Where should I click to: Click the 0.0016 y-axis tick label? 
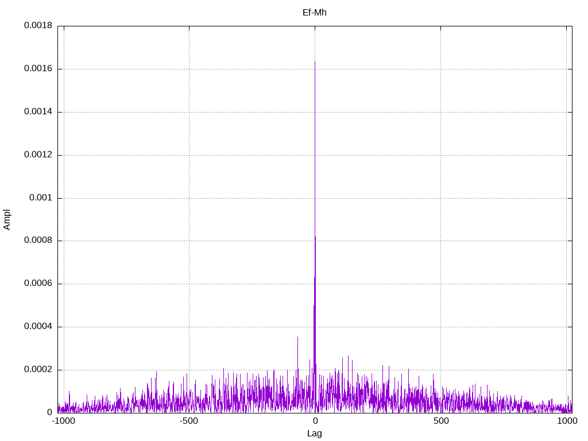[38, 68]
